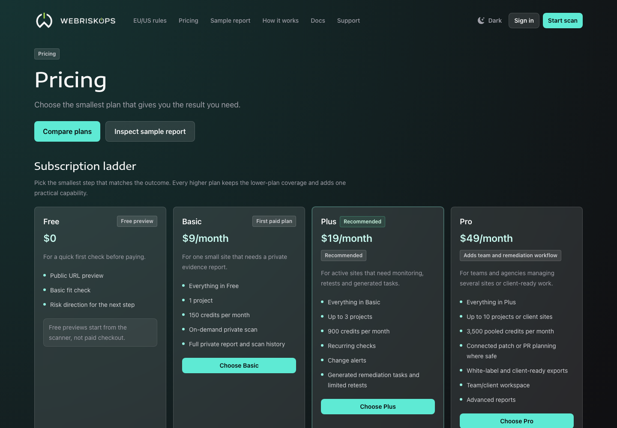Screen dimensions: 617x428
Task: Go to the Sample report nav link
Action: click(x=231, y=21)
